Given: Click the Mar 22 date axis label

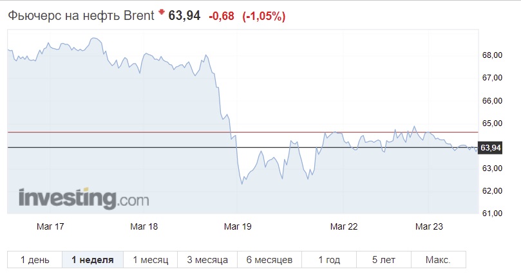Looking at the screenshot, I should click(344, 226).
